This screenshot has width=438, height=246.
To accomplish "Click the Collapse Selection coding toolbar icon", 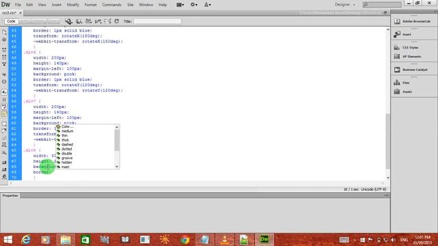I will click(4, 57).
